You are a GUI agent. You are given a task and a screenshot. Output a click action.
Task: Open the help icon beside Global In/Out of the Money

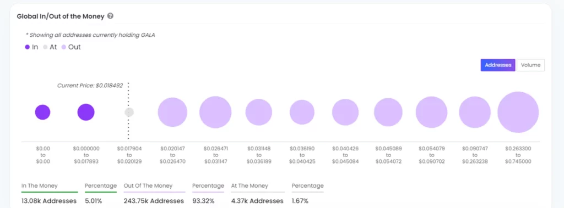coord(110,16)
